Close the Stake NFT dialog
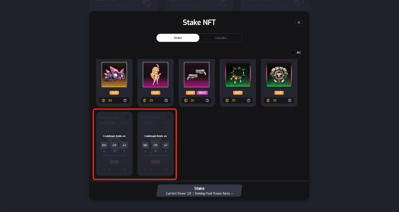 (x=299, y=22)
